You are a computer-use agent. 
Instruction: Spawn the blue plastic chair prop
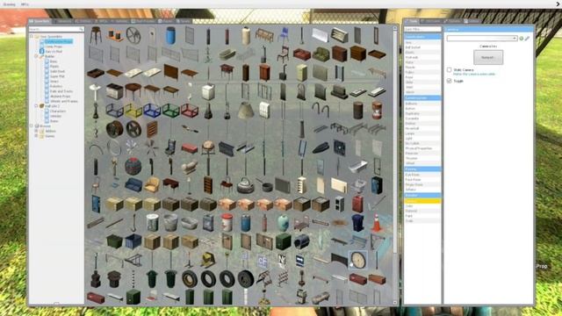283,35
